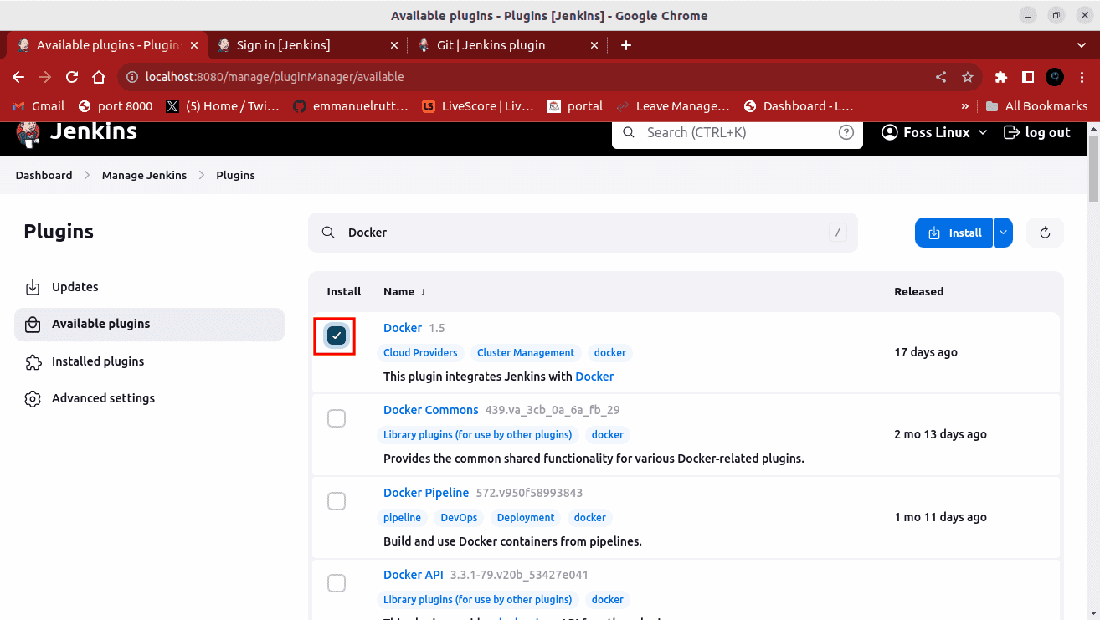Open Chrome extensions puzzle icon
The image size is (1100, 620).
1000,77
